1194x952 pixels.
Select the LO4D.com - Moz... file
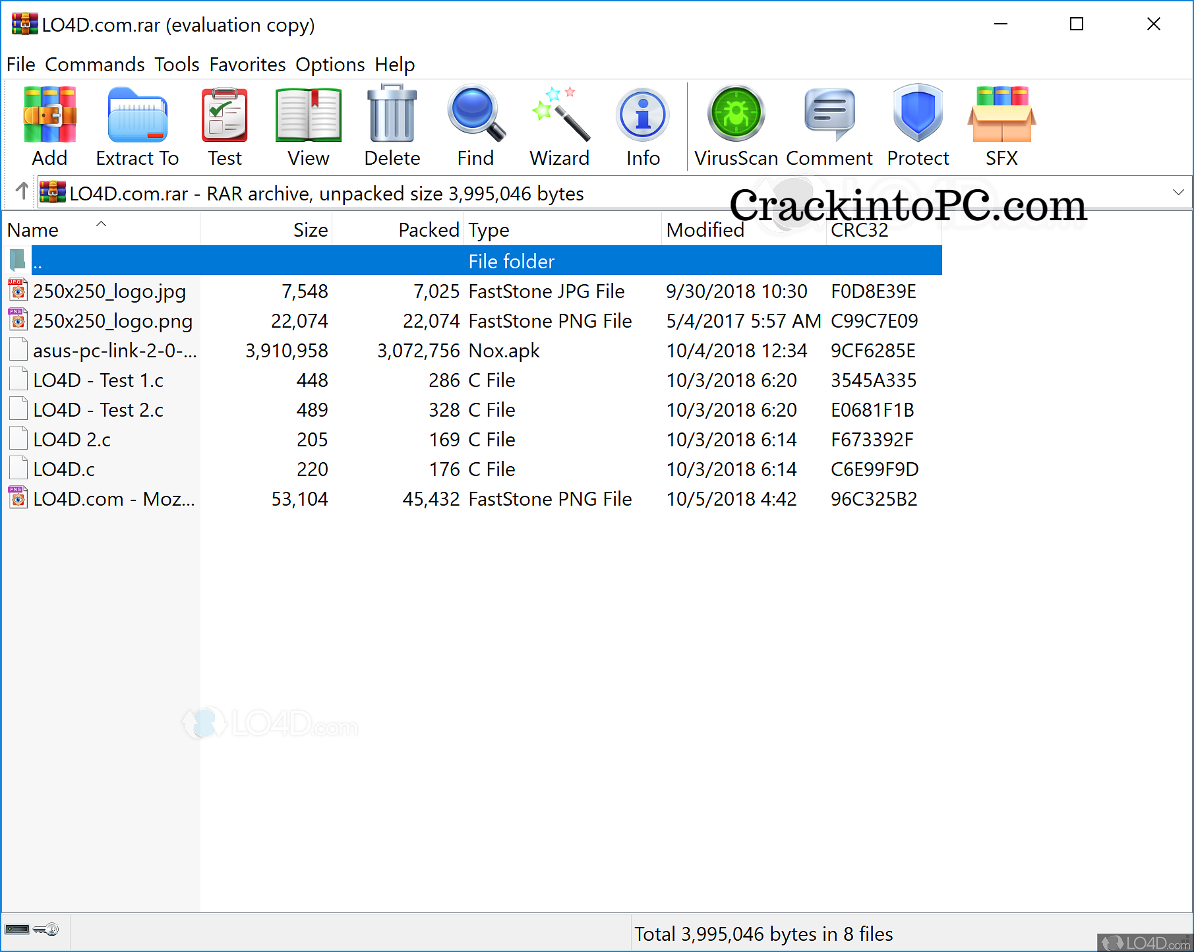coord(114,499)
